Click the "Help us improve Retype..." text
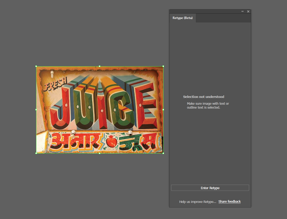The height and width of the screenshot is (219, 287). pyautogui.click(x=198, y=202)
